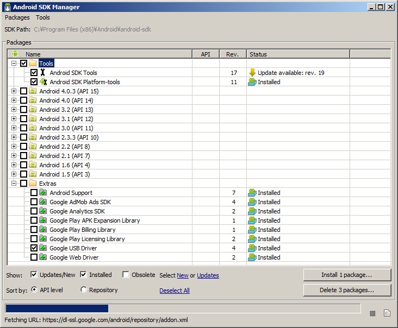Click the Google Analytics SDK package icon
Viewport: 398px width, 328px height.
pos(43,211)
